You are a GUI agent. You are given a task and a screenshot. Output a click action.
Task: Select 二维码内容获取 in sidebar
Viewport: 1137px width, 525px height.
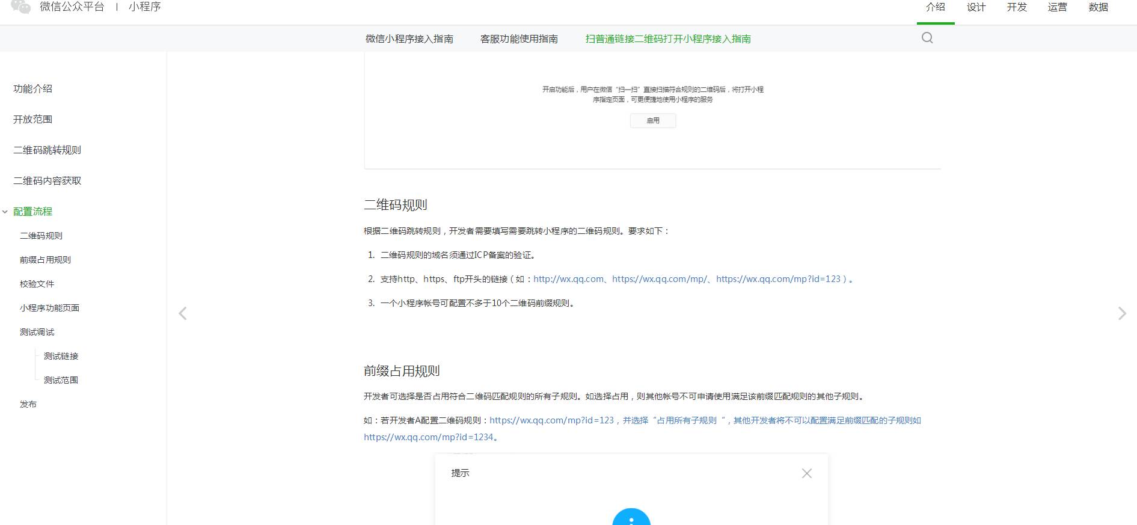[x=48, y=181]
